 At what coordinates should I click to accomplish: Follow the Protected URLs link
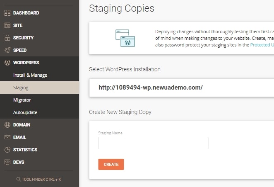click(x=262, y=45)
